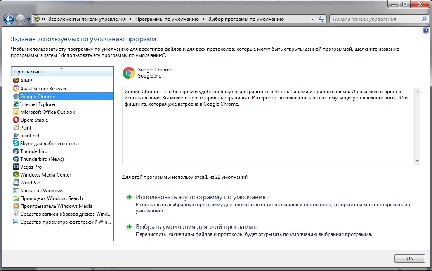Open Все элементы панели управления breadcrumb
432x271 pixels.
[87, 19]
